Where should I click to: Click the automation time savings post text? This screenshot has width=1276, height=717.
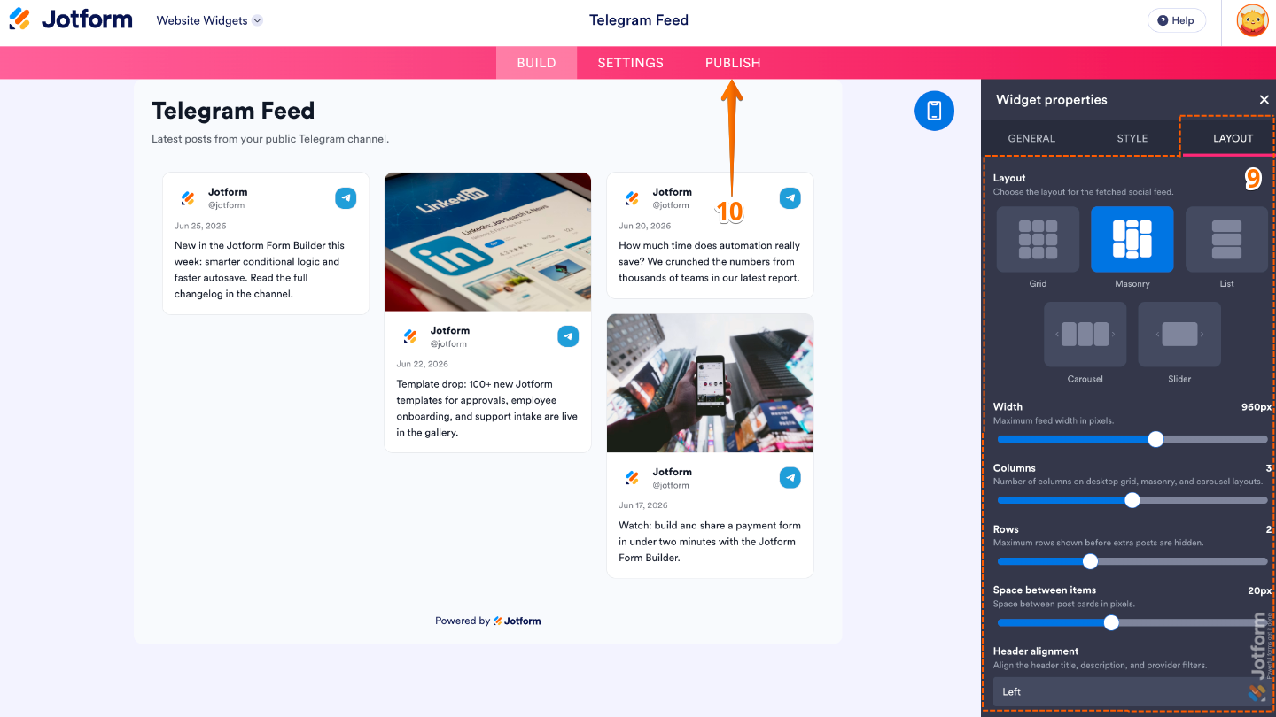709,261
